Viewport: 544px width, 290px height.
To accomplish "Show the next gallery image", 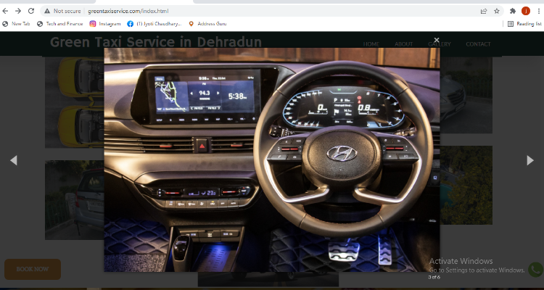I will (x=529, y=160).
